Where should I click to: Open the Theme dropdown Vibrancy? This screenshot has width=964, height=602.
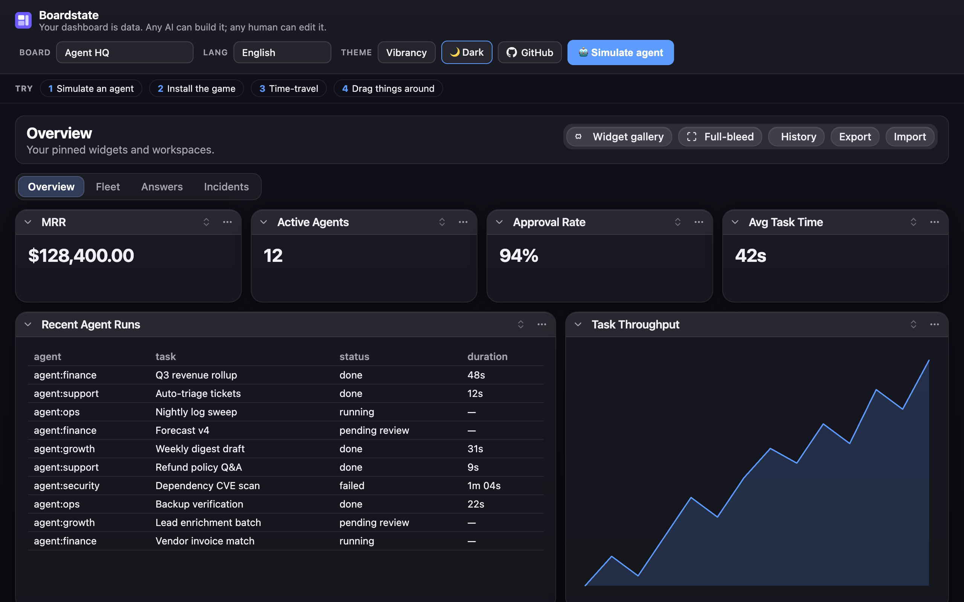click(406, 53)
